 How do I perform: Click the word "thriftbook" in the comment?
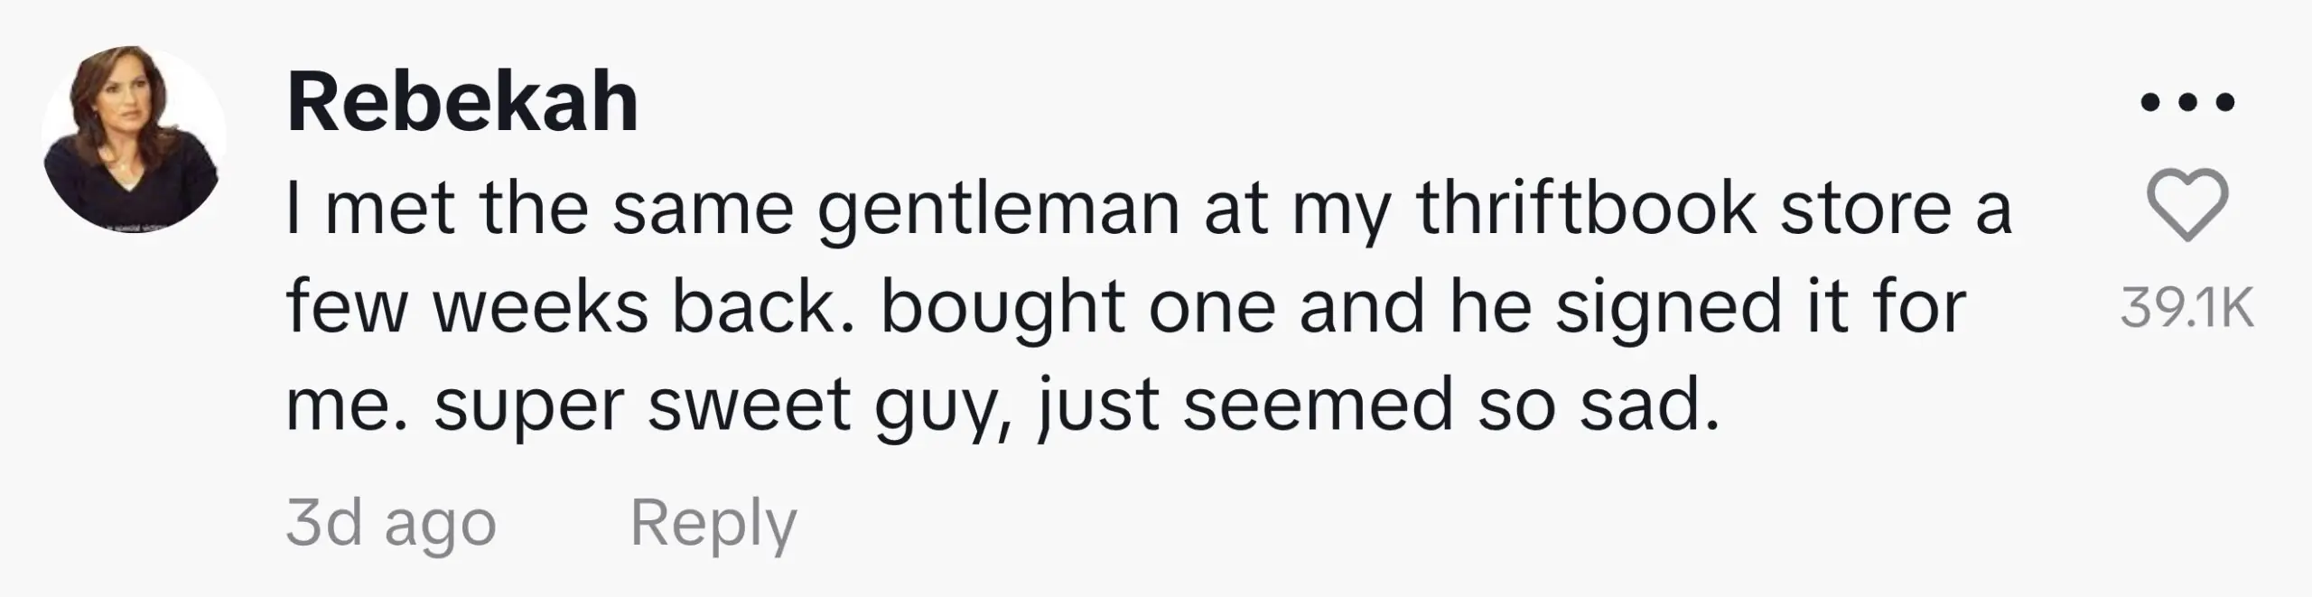click(x=1586, y=210)
